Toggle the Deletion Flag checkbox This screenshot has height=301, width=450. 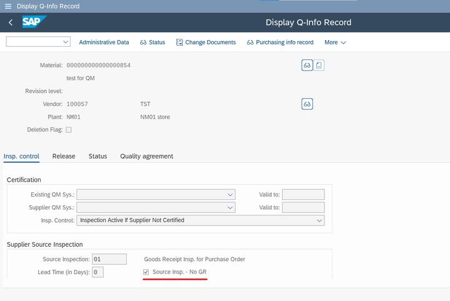[69, 130]
